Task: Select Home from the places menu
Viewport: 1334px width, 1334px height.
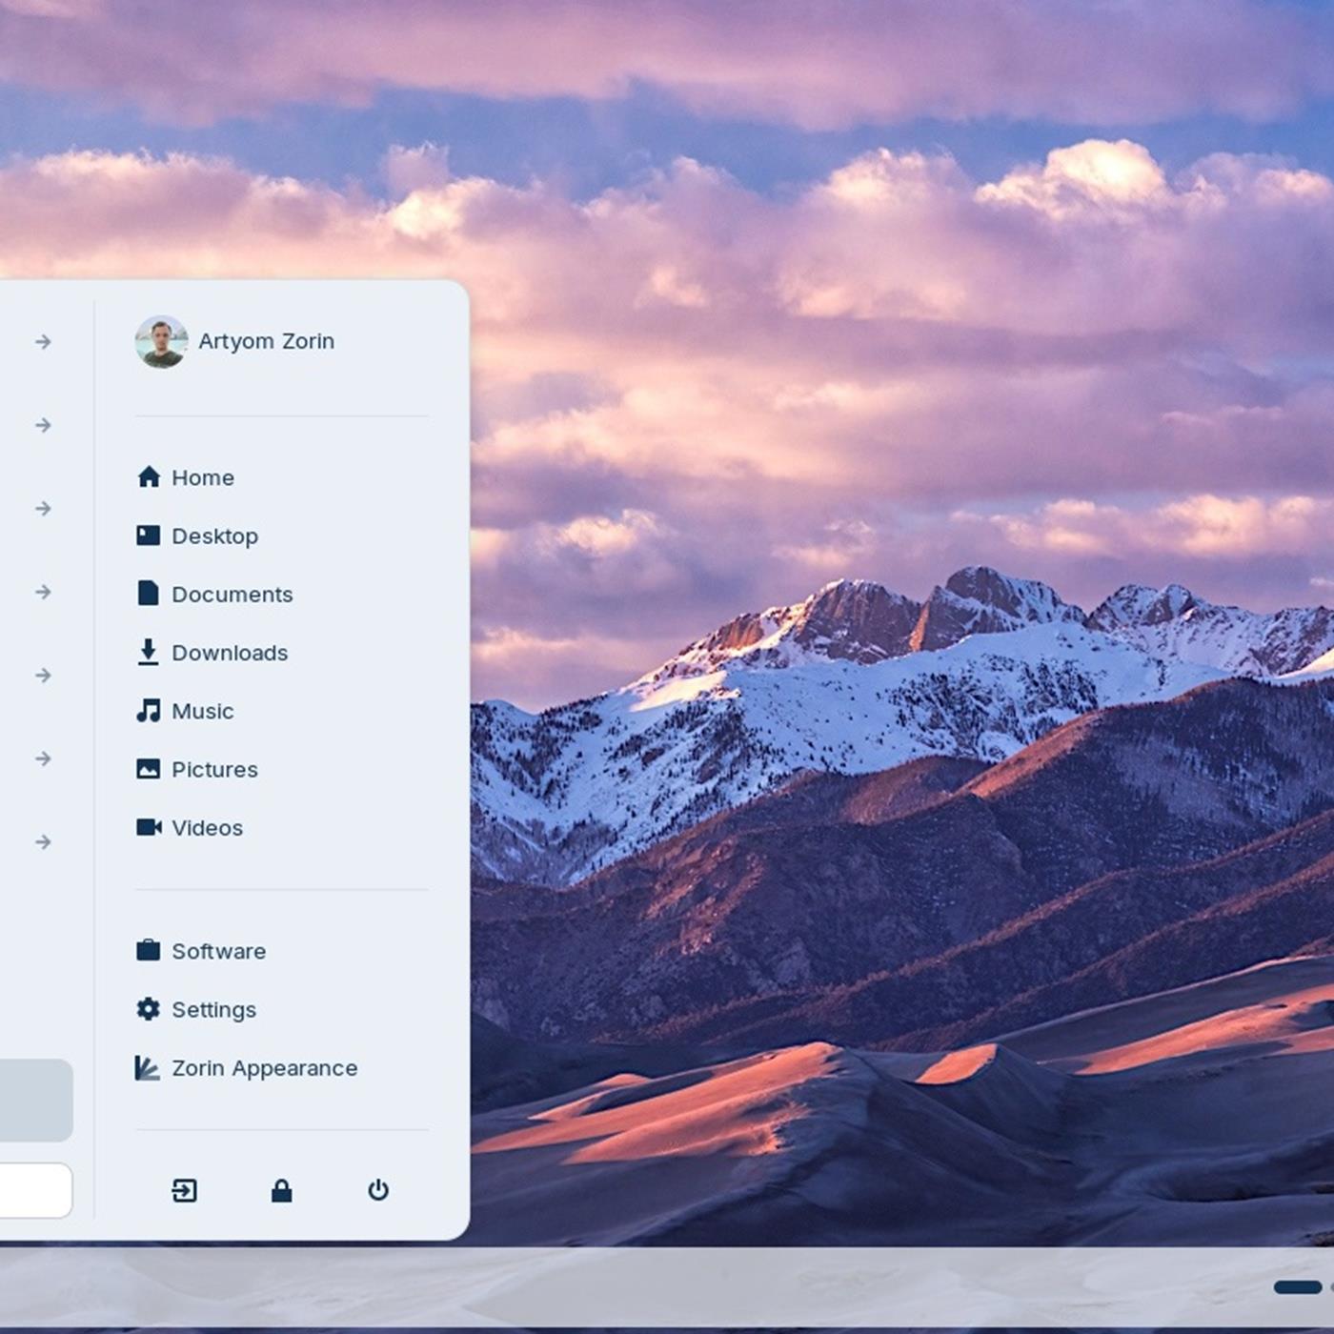Action: (203, 477)
